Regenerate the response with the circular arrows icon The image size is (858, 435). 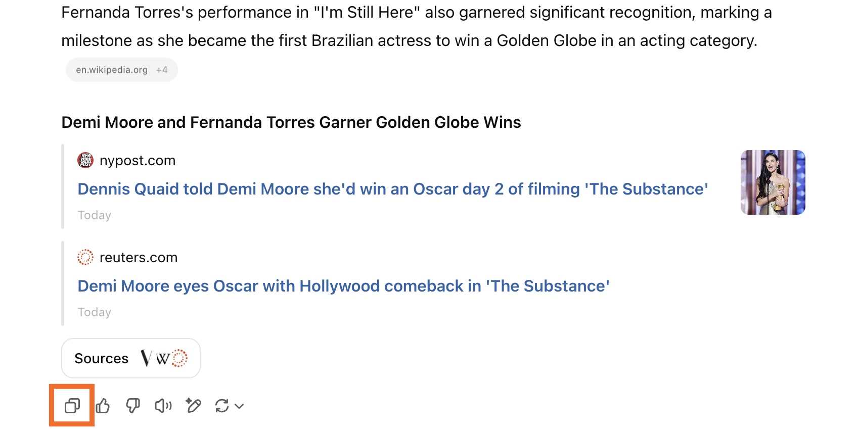point(222,406)
